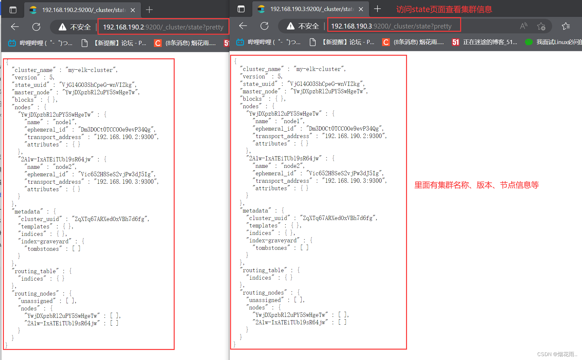
Task: Open 我面试Linux必问 bookmark in right window
Action: pos(553,42)
